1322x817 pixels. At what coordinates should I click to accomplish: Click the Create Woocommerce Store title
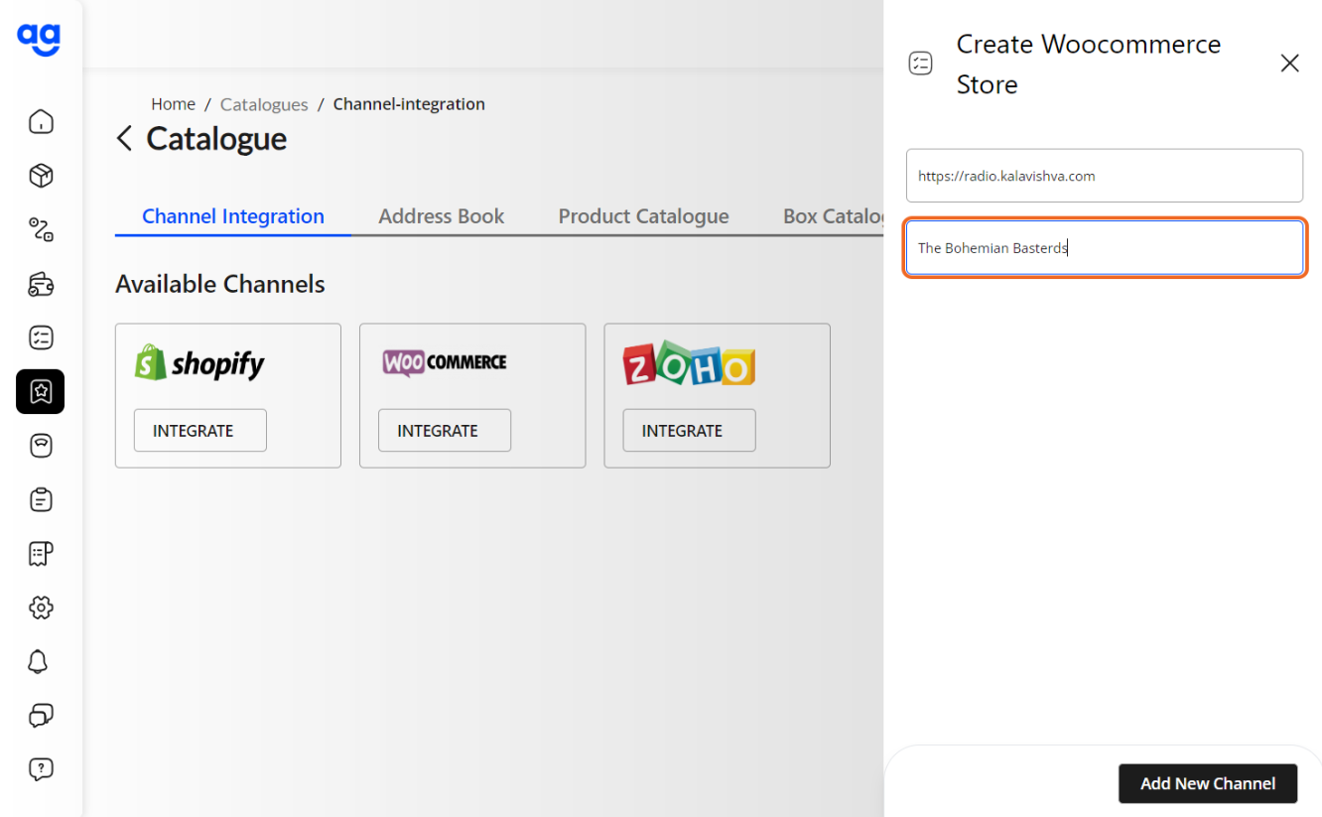(1089, 65)
